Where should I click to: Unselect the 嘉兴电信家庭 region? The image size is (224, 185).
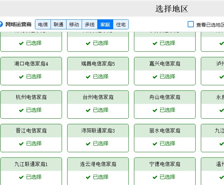(165, 71)
